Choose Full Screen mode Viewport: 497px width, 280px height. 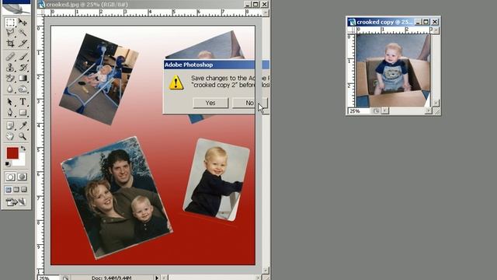pos(24,190)
